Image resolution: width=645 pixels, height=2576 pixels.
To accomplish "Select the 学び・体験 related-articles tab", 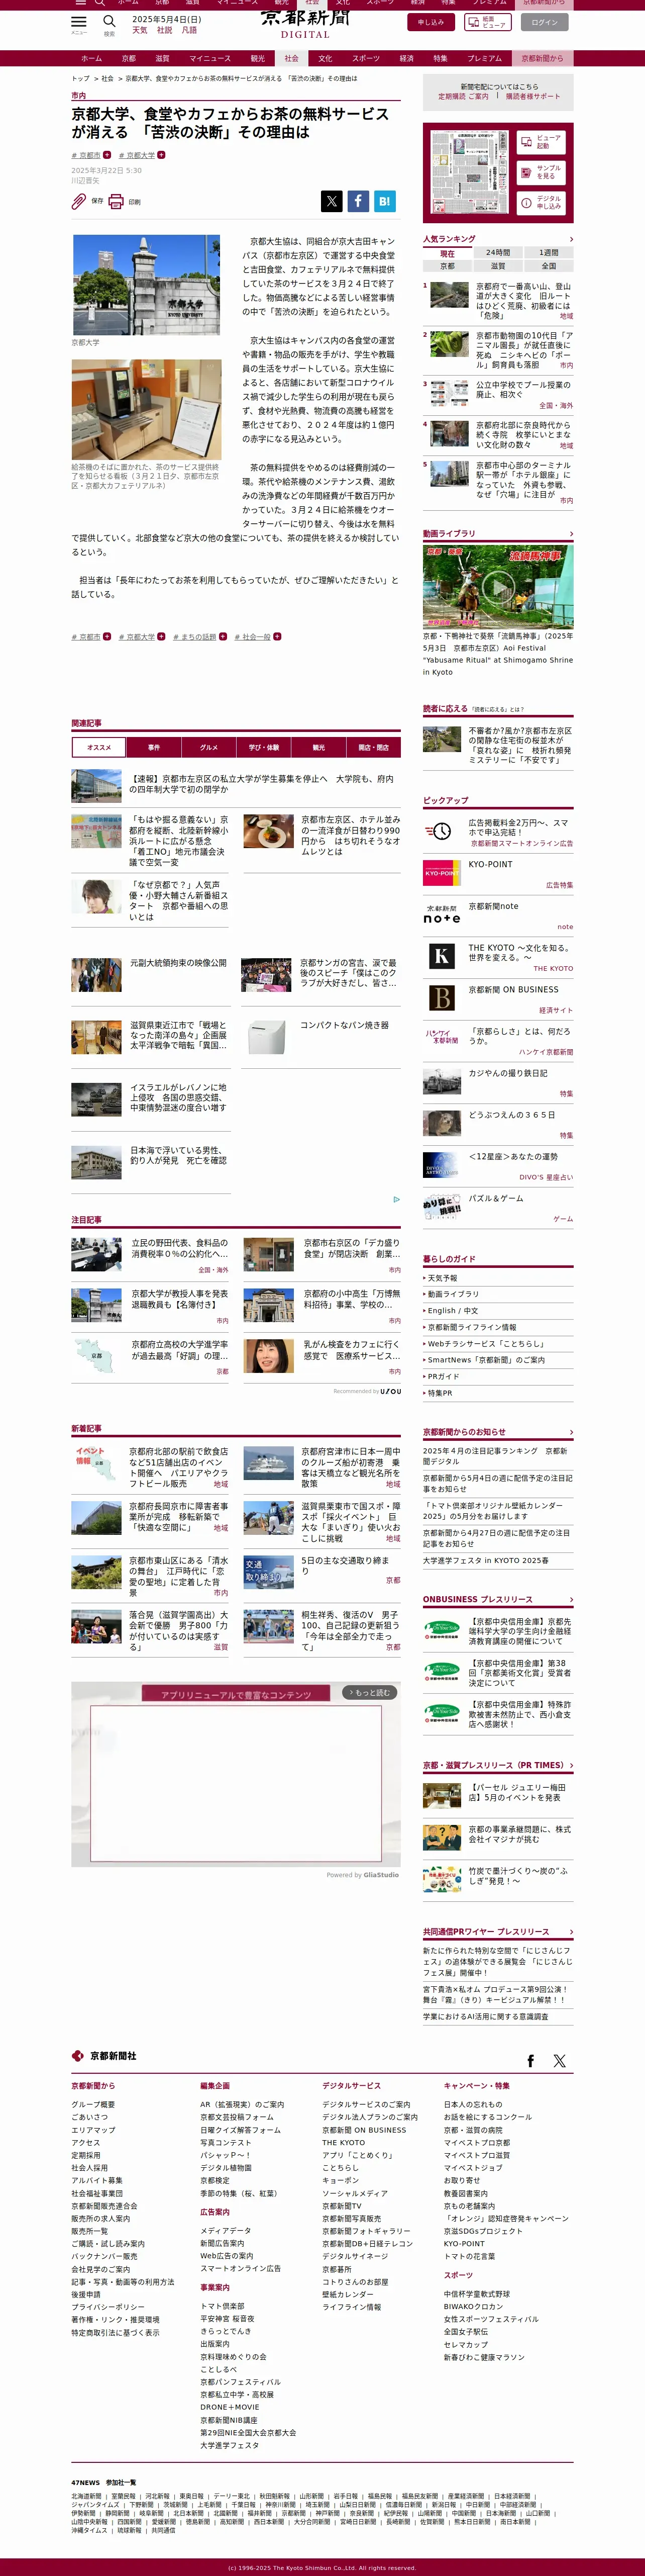I will [264, 747].
